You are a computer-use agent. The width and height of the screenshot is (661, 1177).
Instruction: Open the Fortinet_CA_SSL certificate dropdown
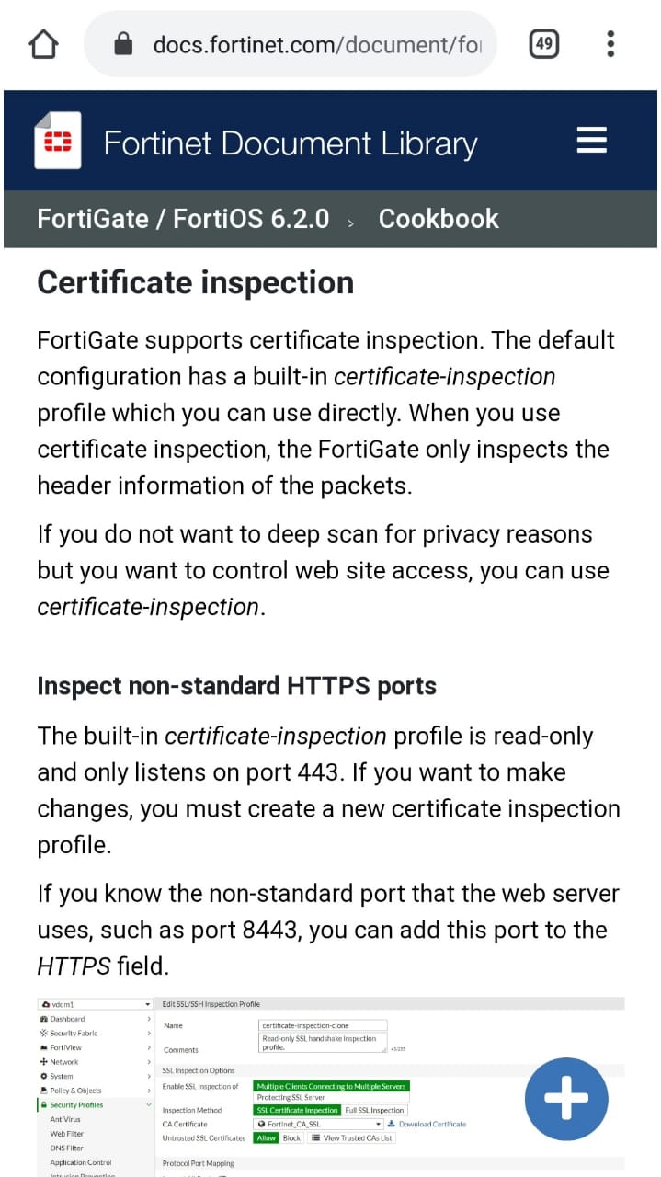click(x=318, y=1124)
